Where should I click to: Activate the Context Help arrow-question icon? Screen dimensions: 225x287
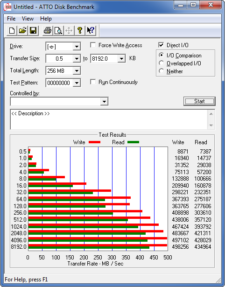90,31
